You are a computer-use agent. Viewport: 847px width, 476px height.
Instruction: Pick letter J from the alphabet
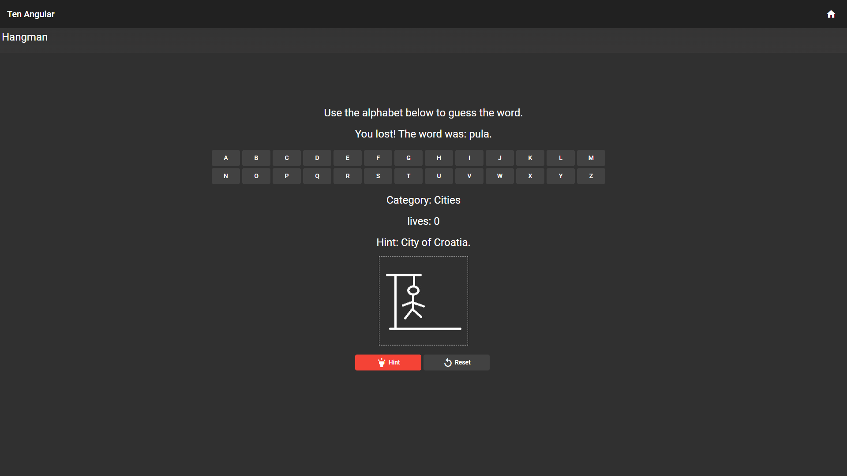(500, 158)
